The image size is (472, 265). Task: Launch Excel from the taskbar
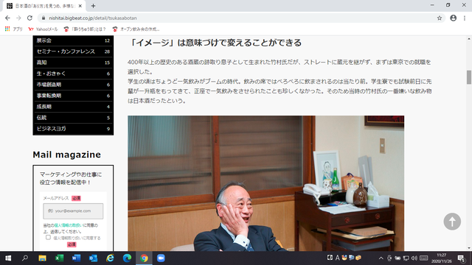pyautogui.click(x=59, y=258)
